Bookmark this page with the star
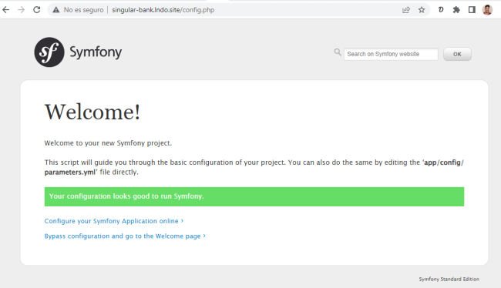The image size is (501, 288). 422,10
